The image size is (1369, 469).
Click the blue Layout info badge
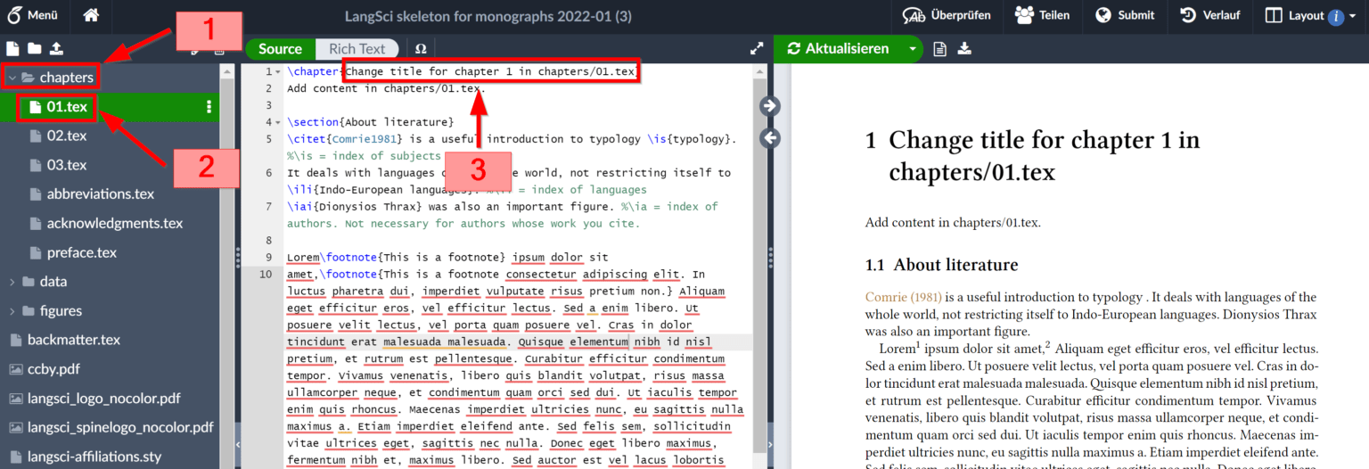(x=1336, y=16)
